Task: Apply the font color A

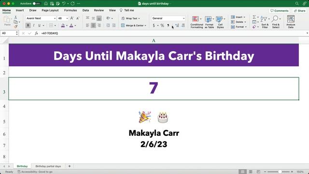Action: tap(71, 25)
